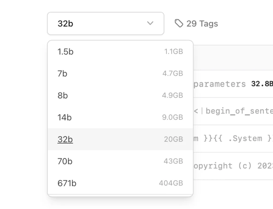Click the 20GB size label
The height and width of the screenshot is (209, 273).
(173, 139)
